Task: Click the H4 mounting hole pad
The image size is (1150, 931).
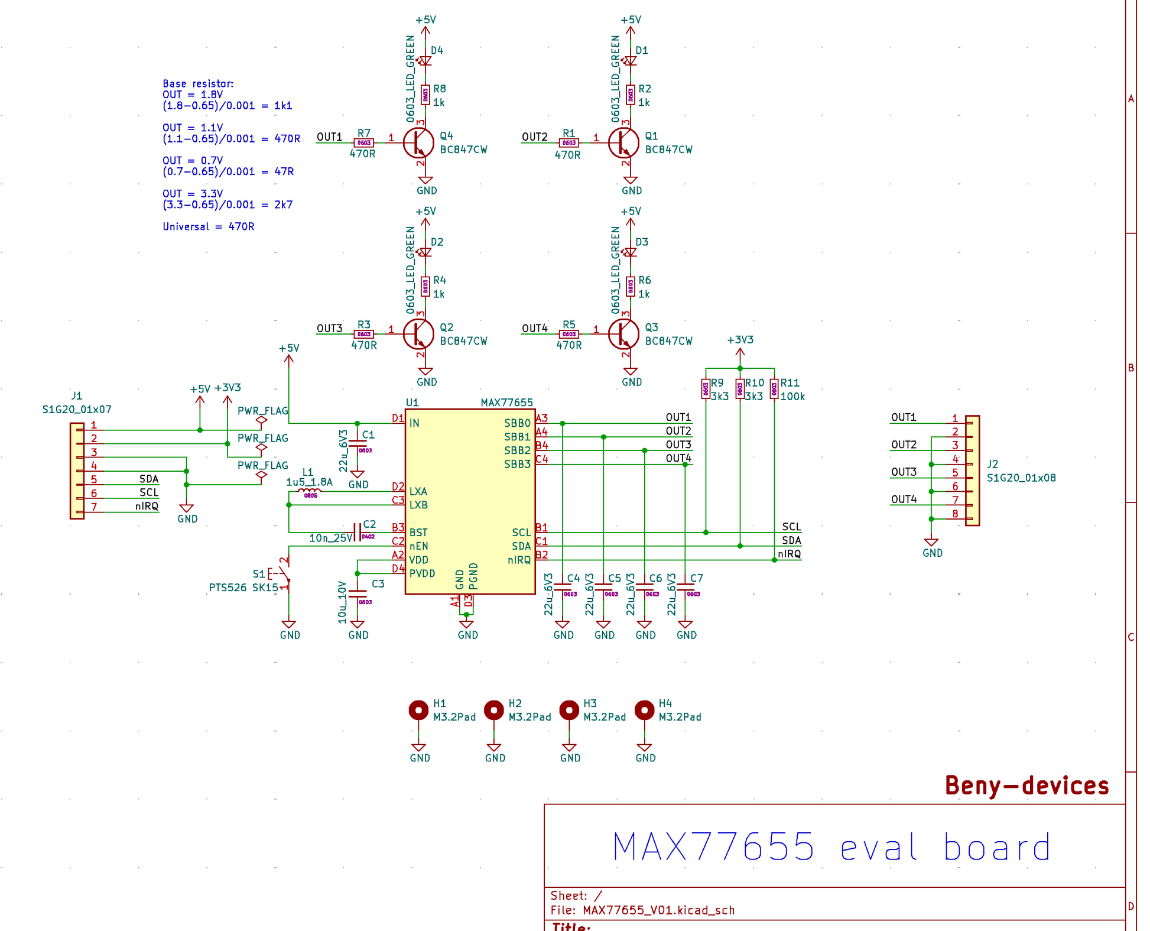Action: coord(644,710)
